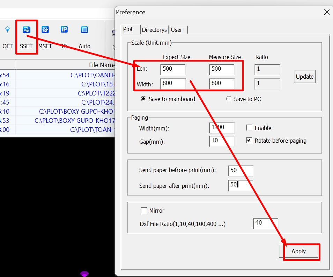Choose the Save to PC radio button
The height and width of the screenshot is (277, 333).
click(229, 99)
